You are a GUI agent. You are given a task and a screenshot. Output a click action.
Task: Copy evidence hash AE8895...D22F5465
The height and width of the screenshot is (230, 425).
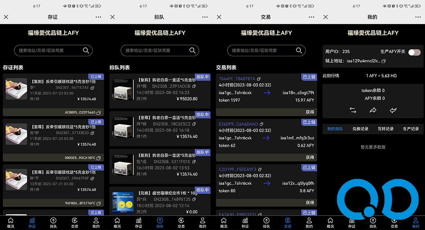(x=99, y=113)
